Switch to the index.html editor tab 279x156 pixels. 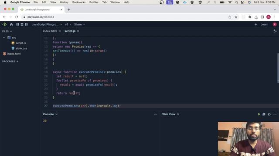(50, 31)
